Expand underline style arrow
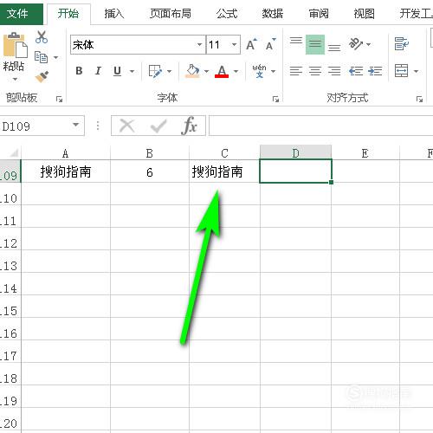This screenshot has height=433, width=433. tap(132, 71)
